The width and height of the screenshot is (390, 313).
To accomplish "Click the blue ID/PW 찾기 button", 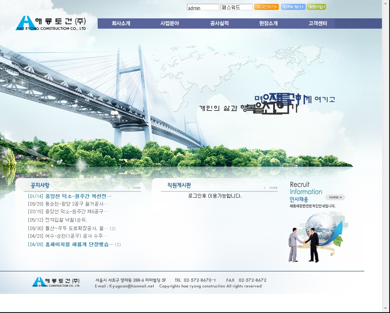I will tap(293, 7).
